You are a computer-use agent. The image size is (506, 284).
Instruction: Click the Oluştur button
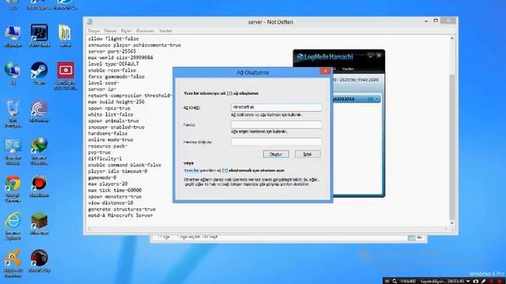pyautogui.click(x=276, y=155)
